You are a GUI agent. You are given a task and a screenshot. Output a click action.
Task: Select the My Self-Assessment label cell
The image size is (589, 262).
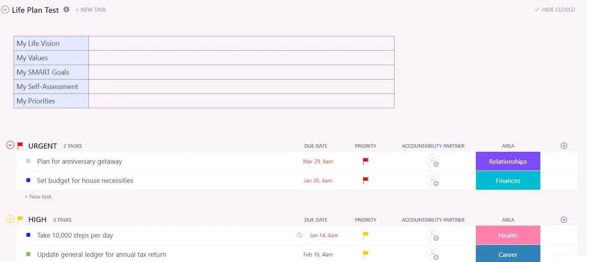point(51,87)
